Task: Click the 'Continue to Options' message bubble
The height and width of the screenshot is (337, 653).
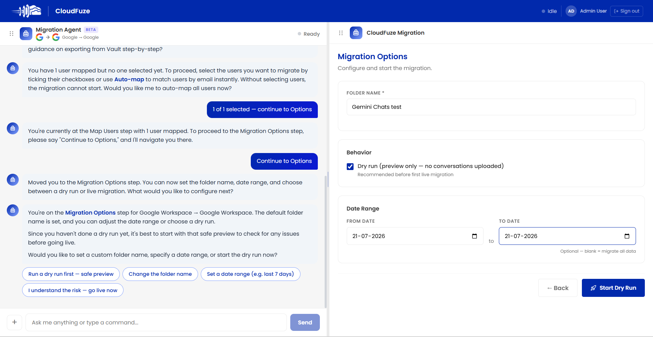Action: (284, 161)
